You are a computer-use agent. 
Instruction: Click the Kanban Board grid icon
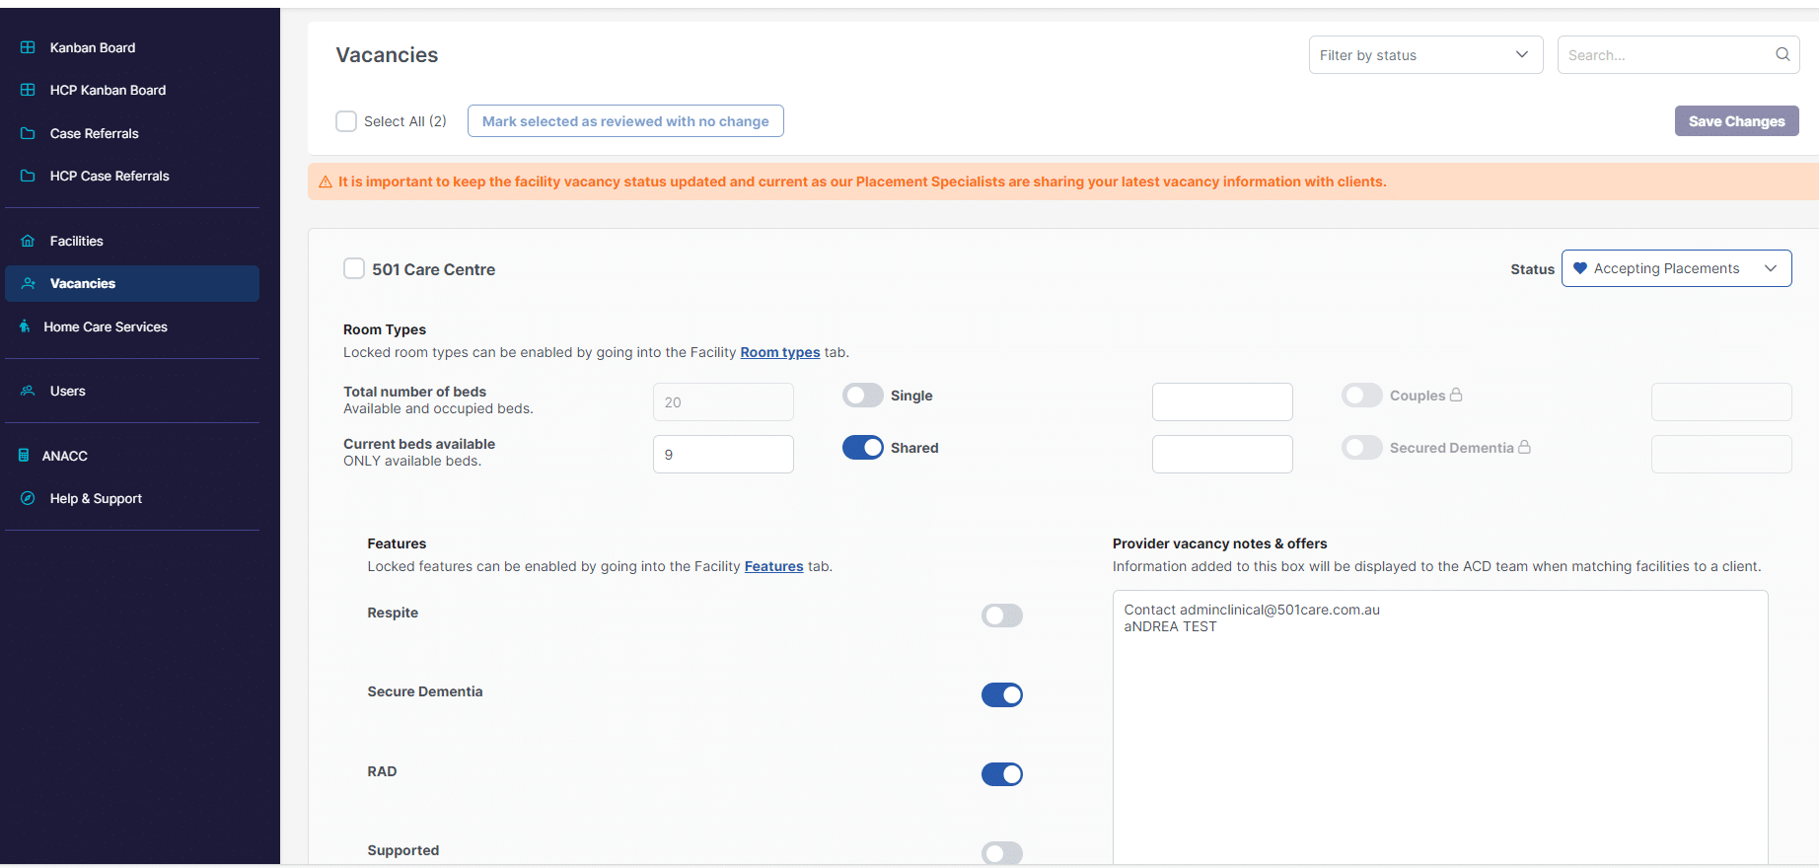pos(28,47)
